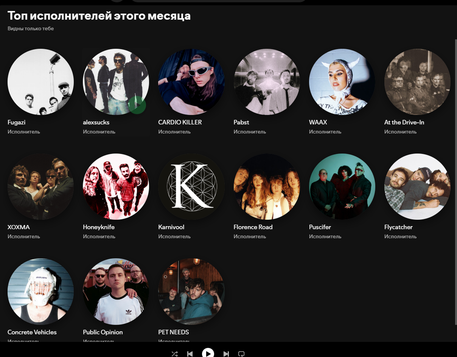Image resolution: width=457 pixels, height=357 pixels.
Task: Click the Honeyknife artist name
Action: click(99, 227)
